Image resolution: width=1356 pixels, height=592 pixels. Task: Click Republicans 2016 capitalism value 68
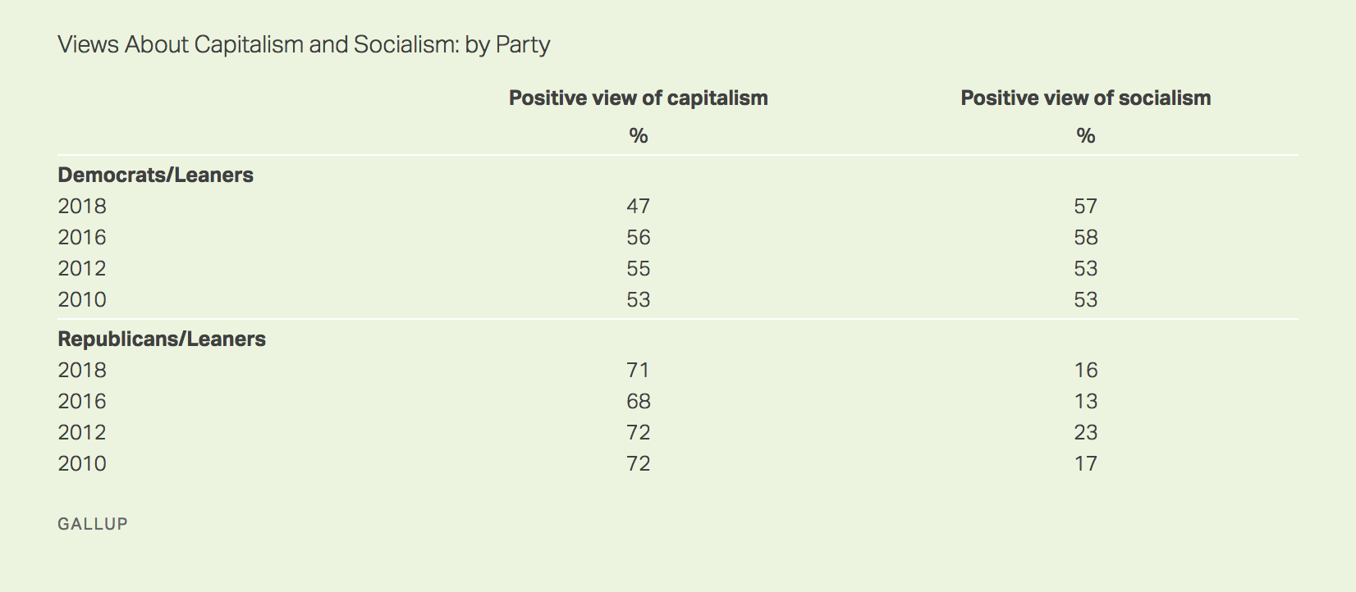click(639, 402)
